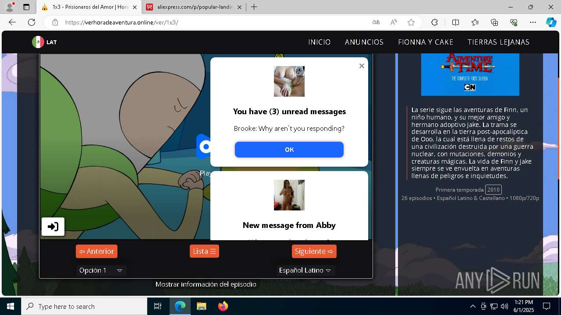
Task: Click the Adventure Time season poster
Action: point(470,74)
